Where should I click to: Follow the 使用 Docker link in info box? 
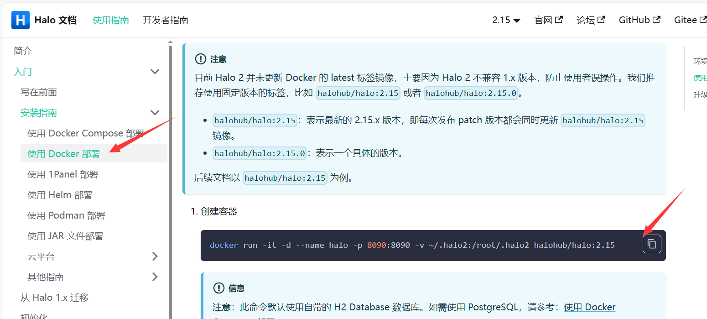[x=590, y=307]
